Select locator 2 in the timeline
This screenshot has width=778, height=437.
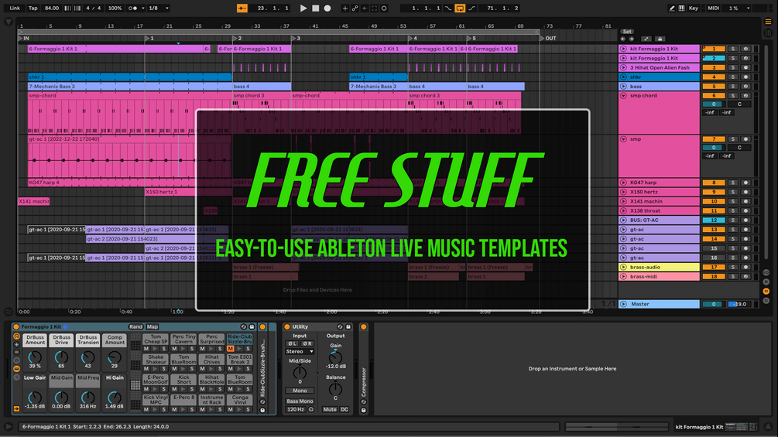[x=237, y=38]
